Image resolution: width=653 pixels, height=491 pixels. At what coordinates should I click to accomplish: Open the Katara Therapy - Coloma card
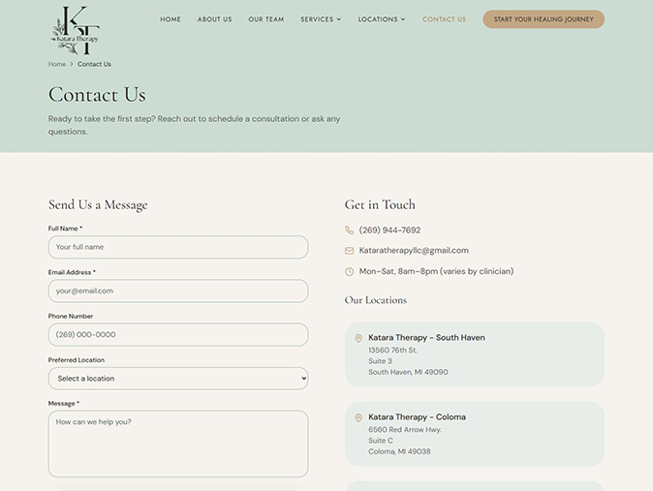click(x=475, y=434)
